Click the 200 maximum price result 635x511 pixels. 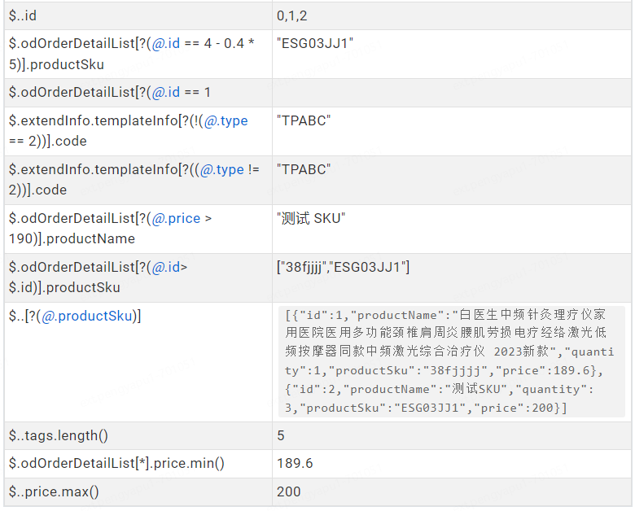click(289, 491)
